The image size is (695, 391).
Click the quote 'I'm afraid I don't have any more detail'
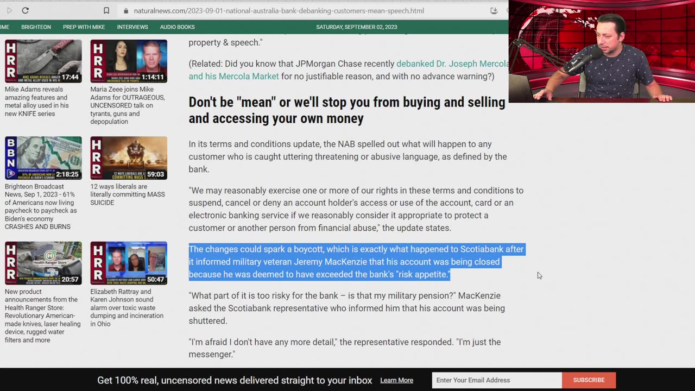point(345,348)
